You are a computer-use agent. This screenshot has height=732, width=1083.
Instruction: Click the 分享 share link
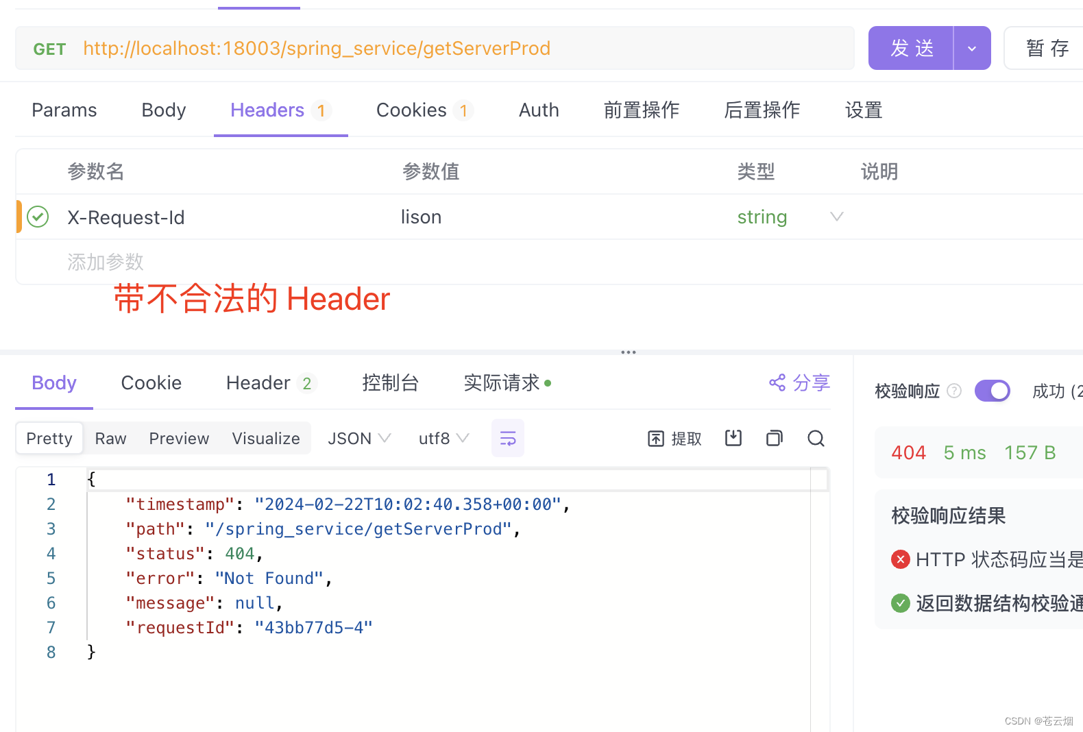tap(799, 382)
